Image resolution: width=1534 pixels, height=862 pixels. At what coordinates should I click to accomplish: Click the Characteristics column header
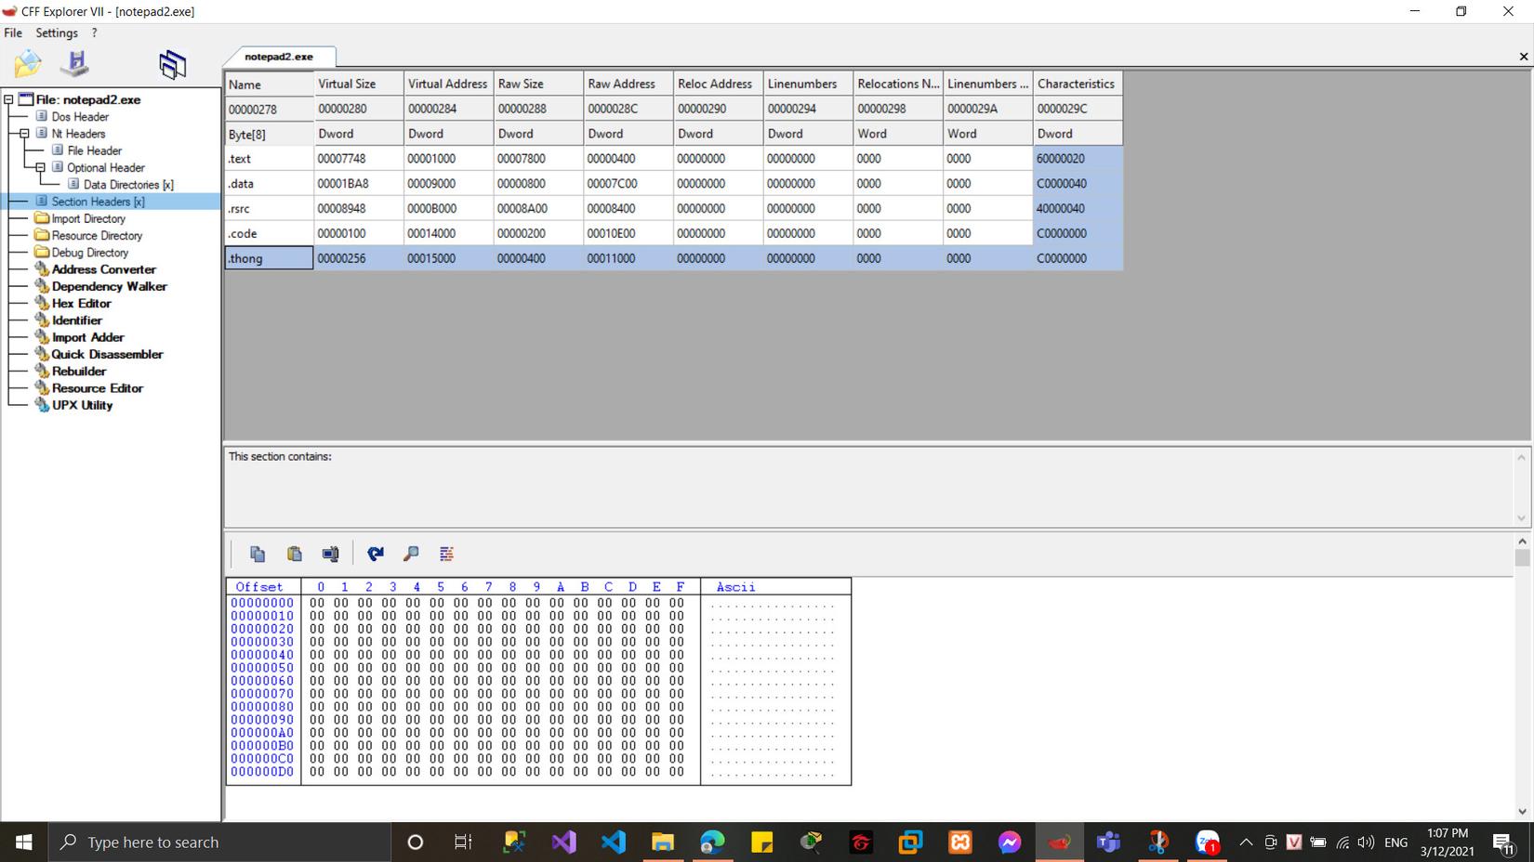(1078, 84)
